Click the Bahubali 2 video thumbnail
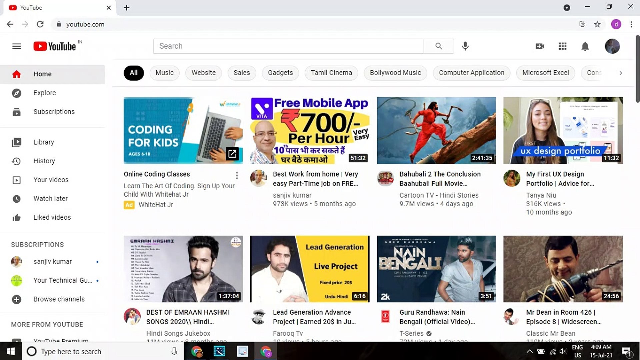This screenshot has height=360, width=640. [436, 130]
